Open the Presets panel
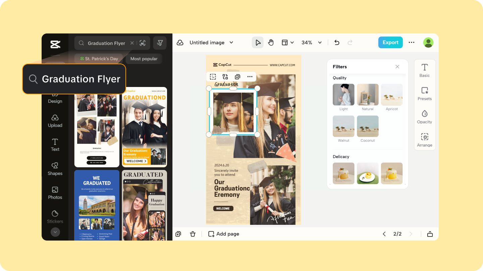The image size is (483, 271). [425, 94]
